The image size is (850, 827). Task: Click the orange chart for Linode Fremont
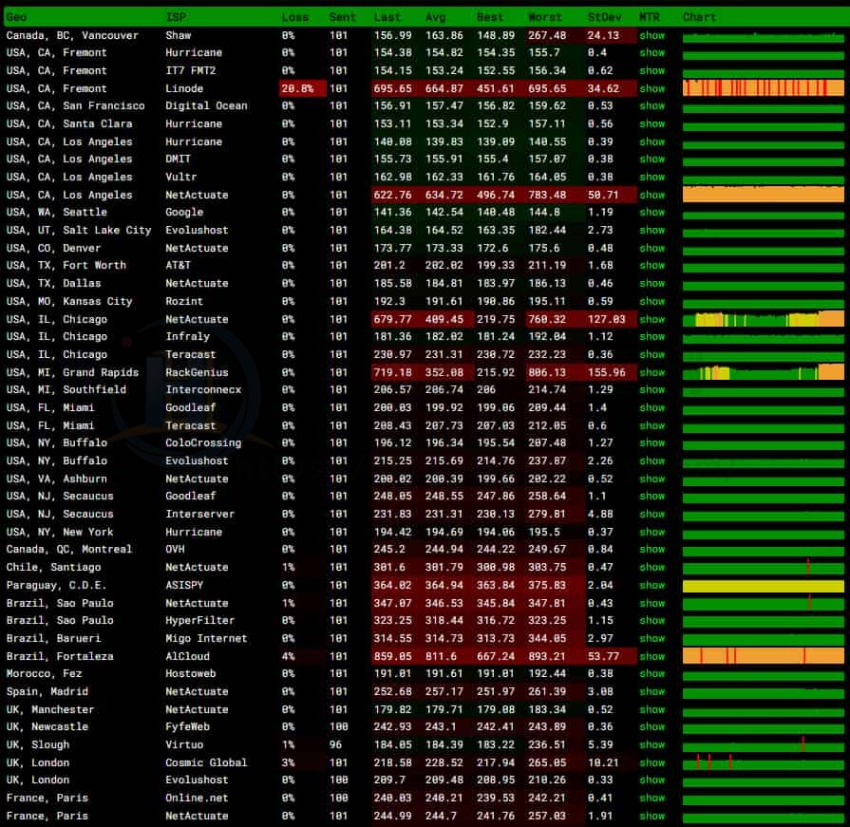point(763,88)
